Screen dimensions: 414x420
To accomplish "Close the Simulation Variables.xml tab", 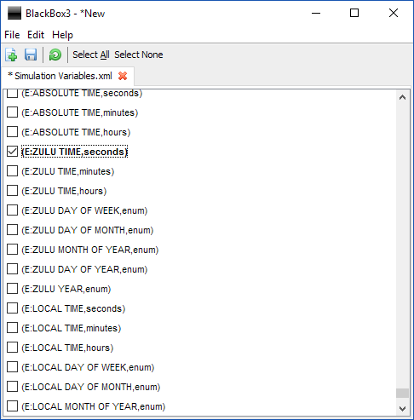I will point(123,76).
